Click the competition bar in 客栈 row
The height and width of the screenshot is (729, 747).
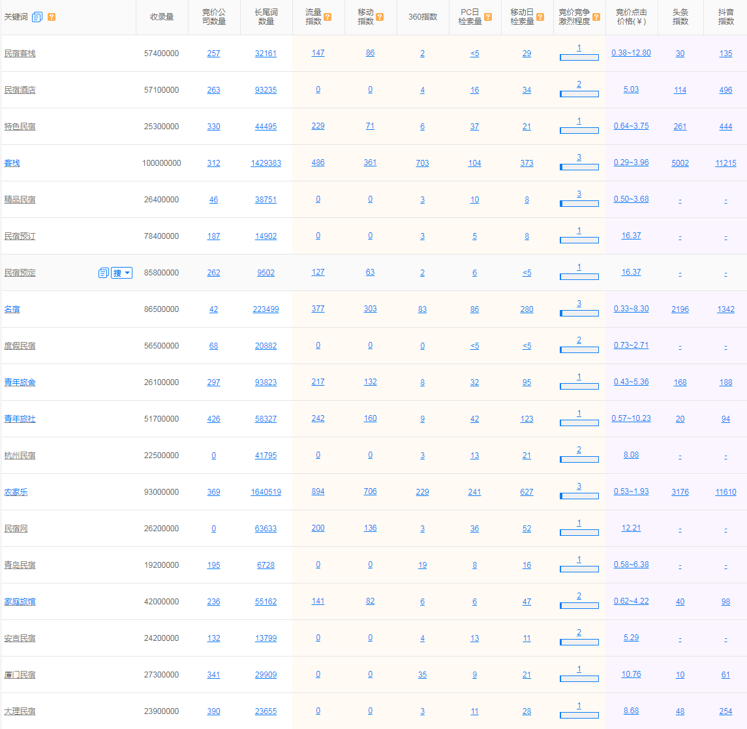tap(579, 167)
